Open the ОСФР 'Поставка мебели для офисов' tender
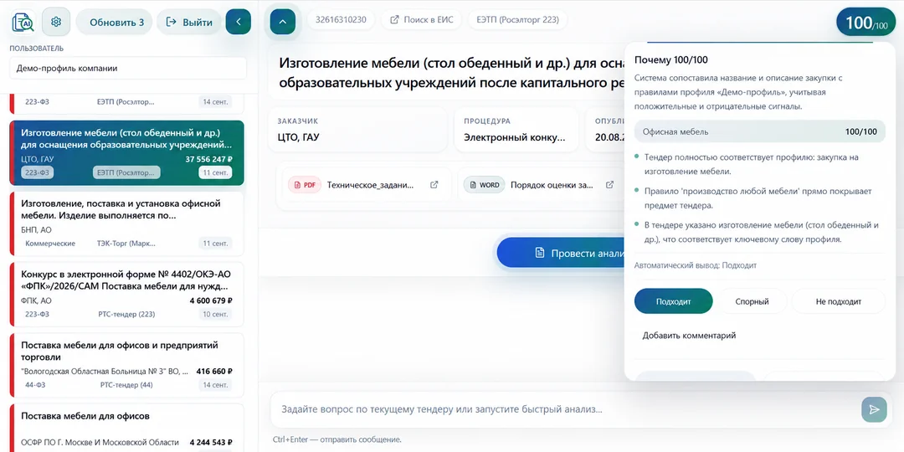Viewport: 904px width, 452px height. (x=127, y=428)
